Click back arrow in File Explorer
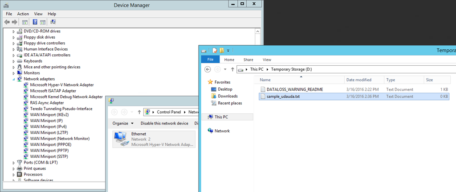456x192 pixels. coord(208,69)
